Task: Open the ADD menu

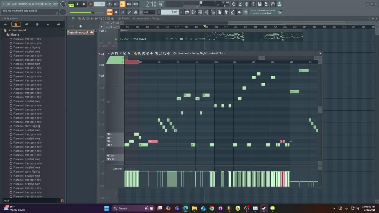Action: click(x=15, y=4)
